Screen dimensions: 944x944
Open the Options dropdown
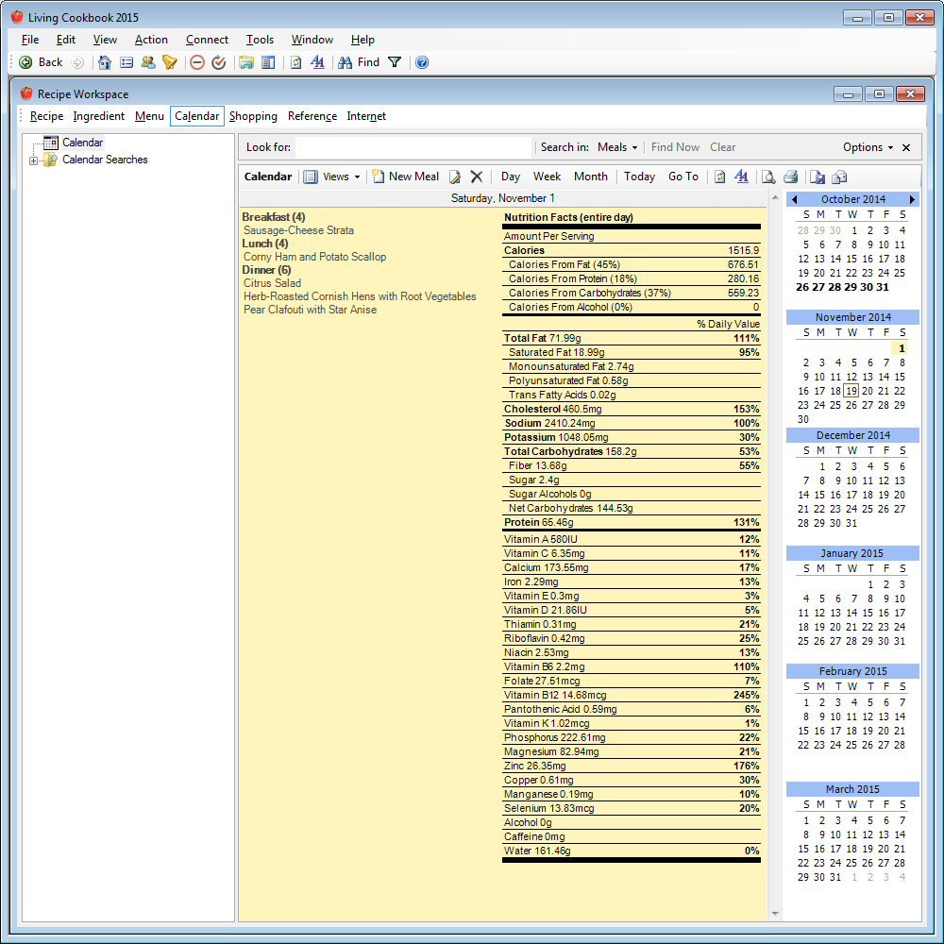tap(868, 147)
